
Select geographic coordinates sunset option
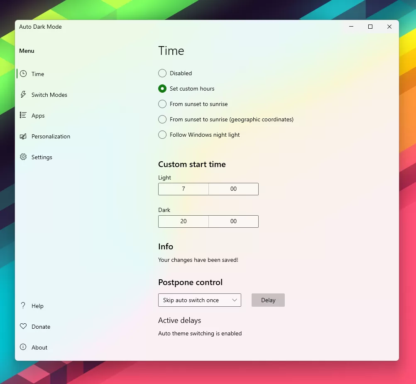click(162, 119)
